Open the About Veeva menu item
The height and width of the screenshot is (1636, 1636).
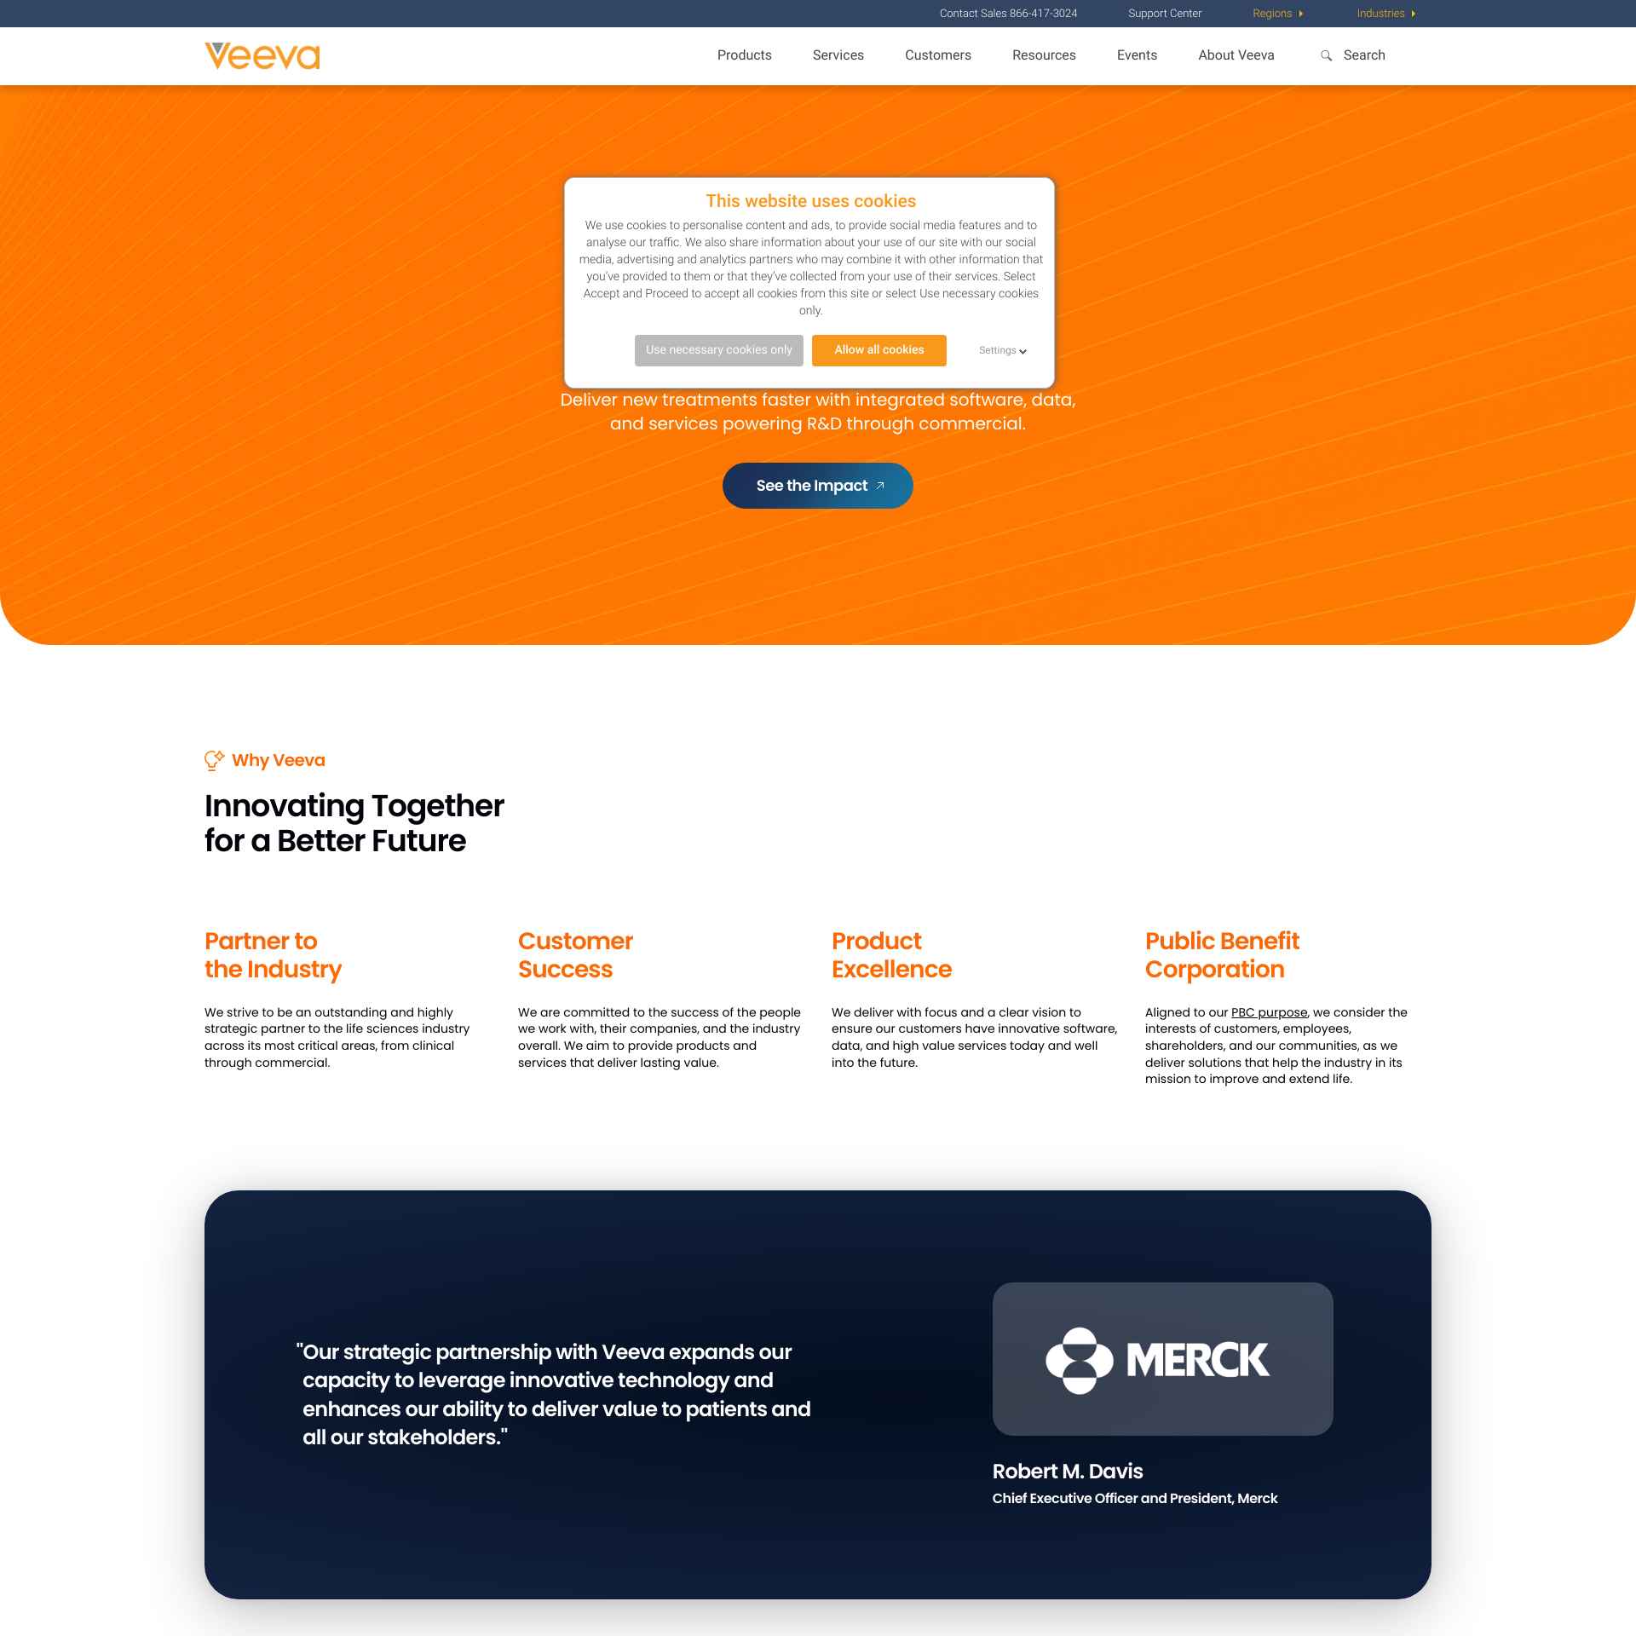coord(1236,55)
